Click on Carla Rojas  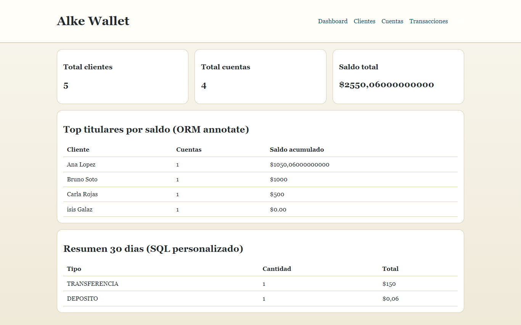82,194
